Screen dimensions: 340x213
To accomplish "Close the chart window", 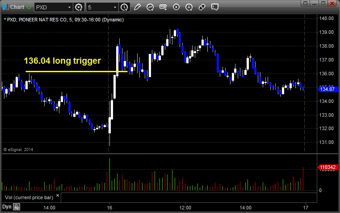I will [332, 3].
